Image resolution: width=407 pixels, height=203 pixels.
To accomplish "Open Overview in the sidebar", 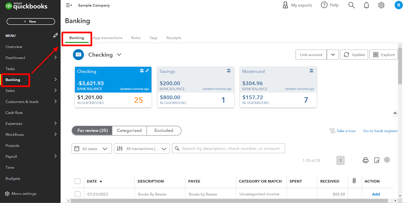I will pyautogui.click(x=14, y=47).
